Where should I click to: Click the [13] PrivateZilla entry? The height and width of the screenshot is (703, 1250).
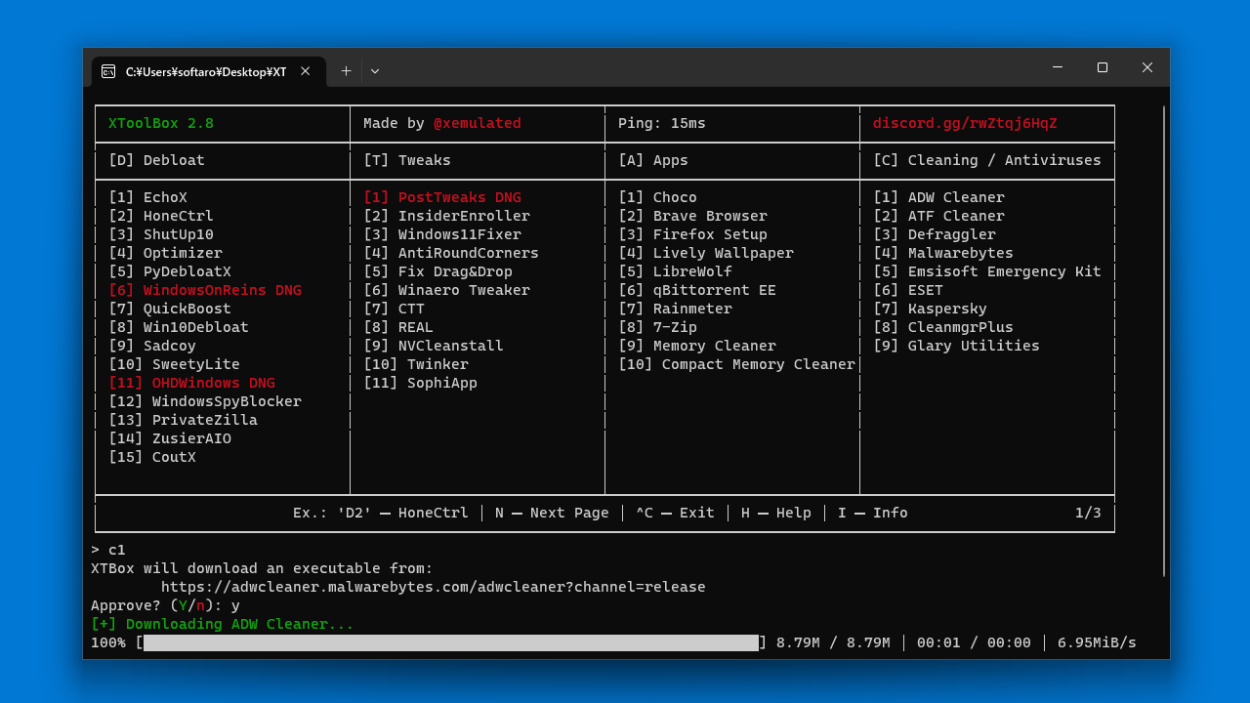184,420
